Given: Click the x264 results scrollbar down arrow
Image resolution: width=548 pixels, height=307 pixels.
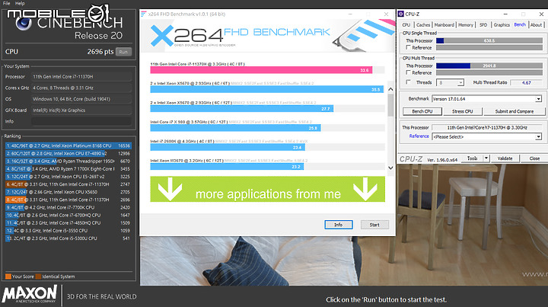Looking at the screenshot, I should [x=390, y=168].
